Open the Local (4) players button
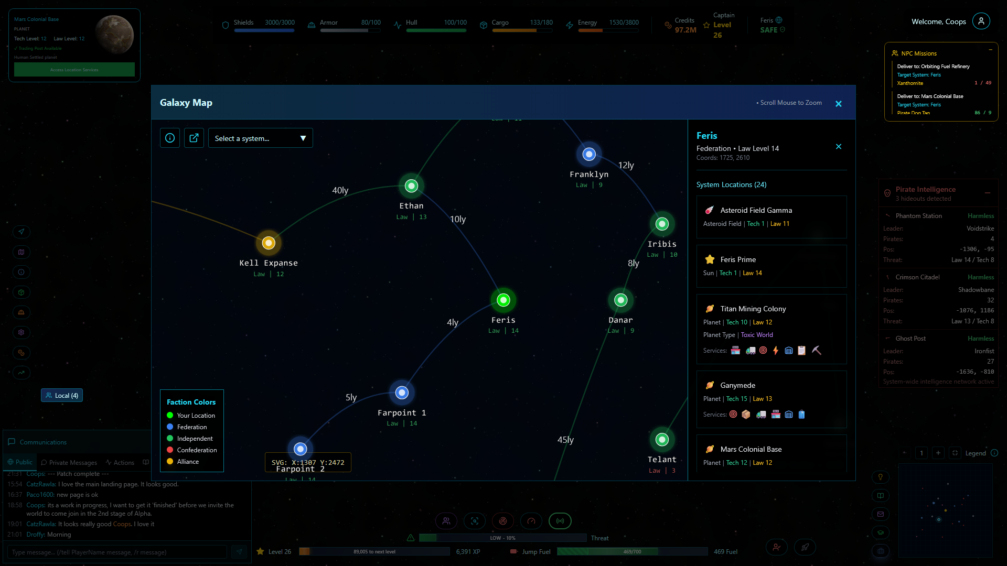The height and width of the screenshot is (566, 1007). coord(62,396)
